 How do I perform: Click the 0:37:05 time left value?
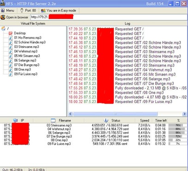click(160, 140)
